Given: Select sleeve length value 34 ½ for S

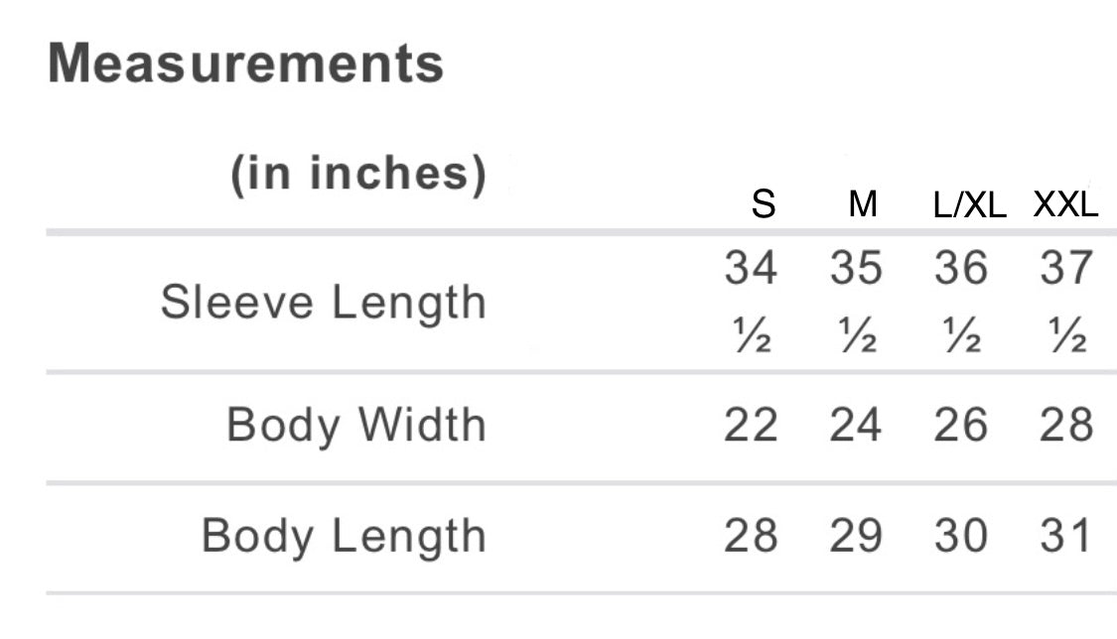Looking at the screenshot, I should pos(751,300).
